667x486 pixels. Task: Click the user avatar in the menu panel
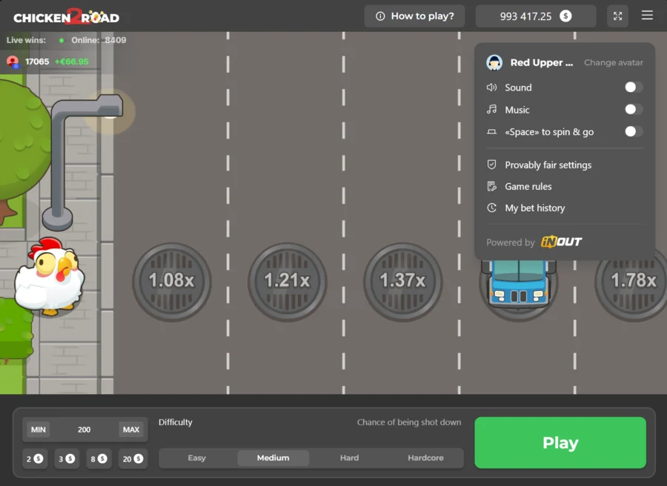(494, 62)
